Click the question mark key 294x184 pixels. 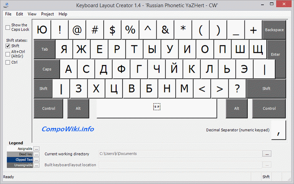[x=237, y=88]
